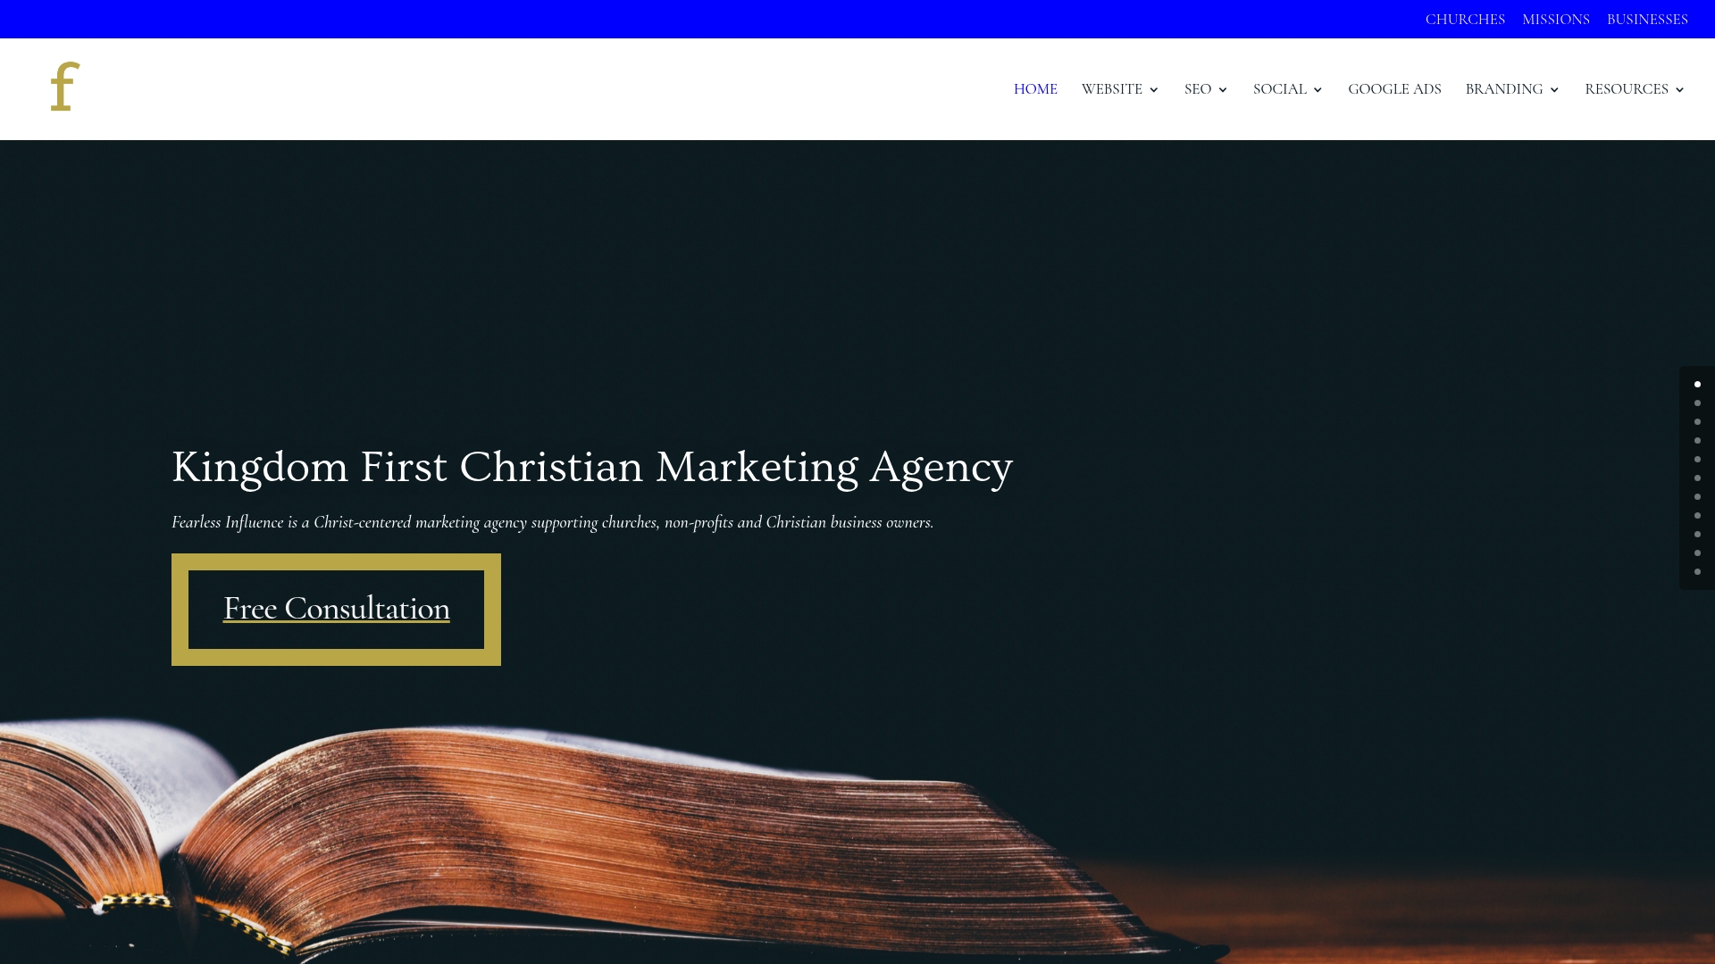Jump to the second section dot
1715x964 pixels.
tap(1697, 403)
